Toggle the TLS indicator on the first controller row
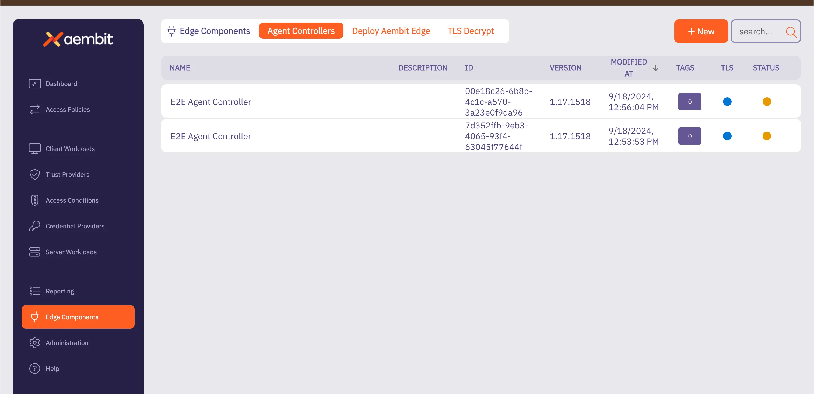814x394 pixels. pos(727,101)
